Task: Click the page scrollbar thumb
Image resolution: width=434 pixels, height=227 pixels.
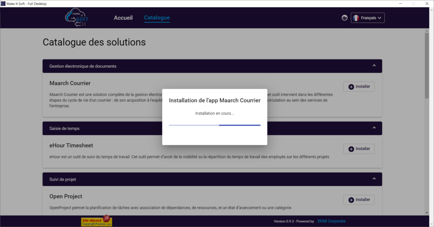Action: tap(426, 65)
